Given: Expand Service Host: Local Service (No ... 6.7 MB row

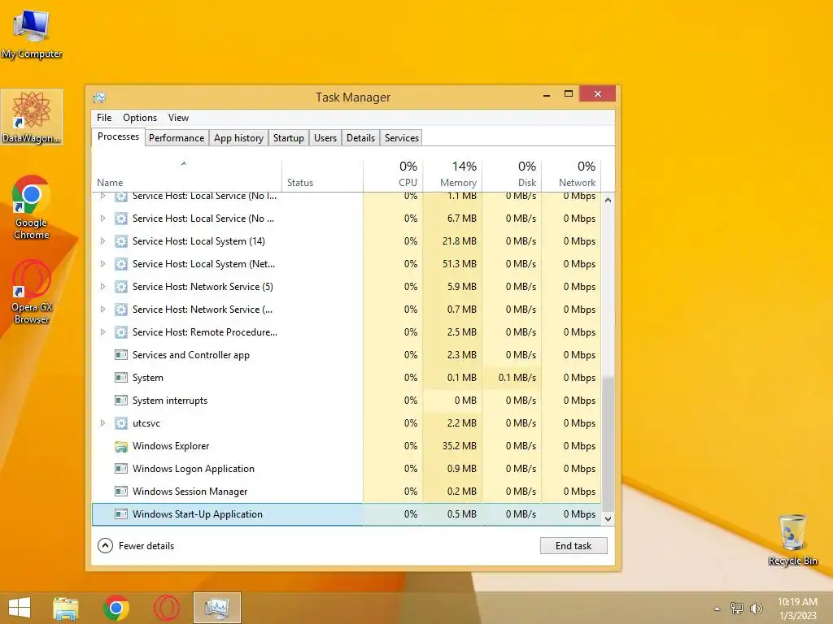Looking at the screenshot, I should point(103,219).
